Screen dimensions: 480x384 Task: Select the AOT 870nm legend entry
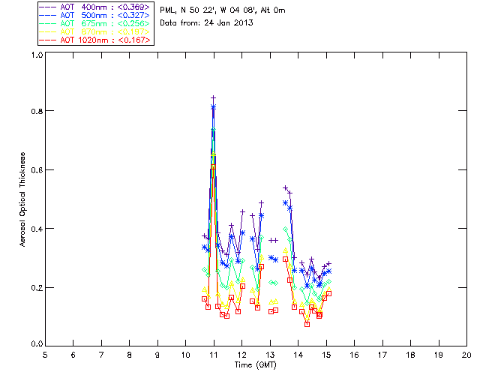pyautogui.click(x=95, y=31)
